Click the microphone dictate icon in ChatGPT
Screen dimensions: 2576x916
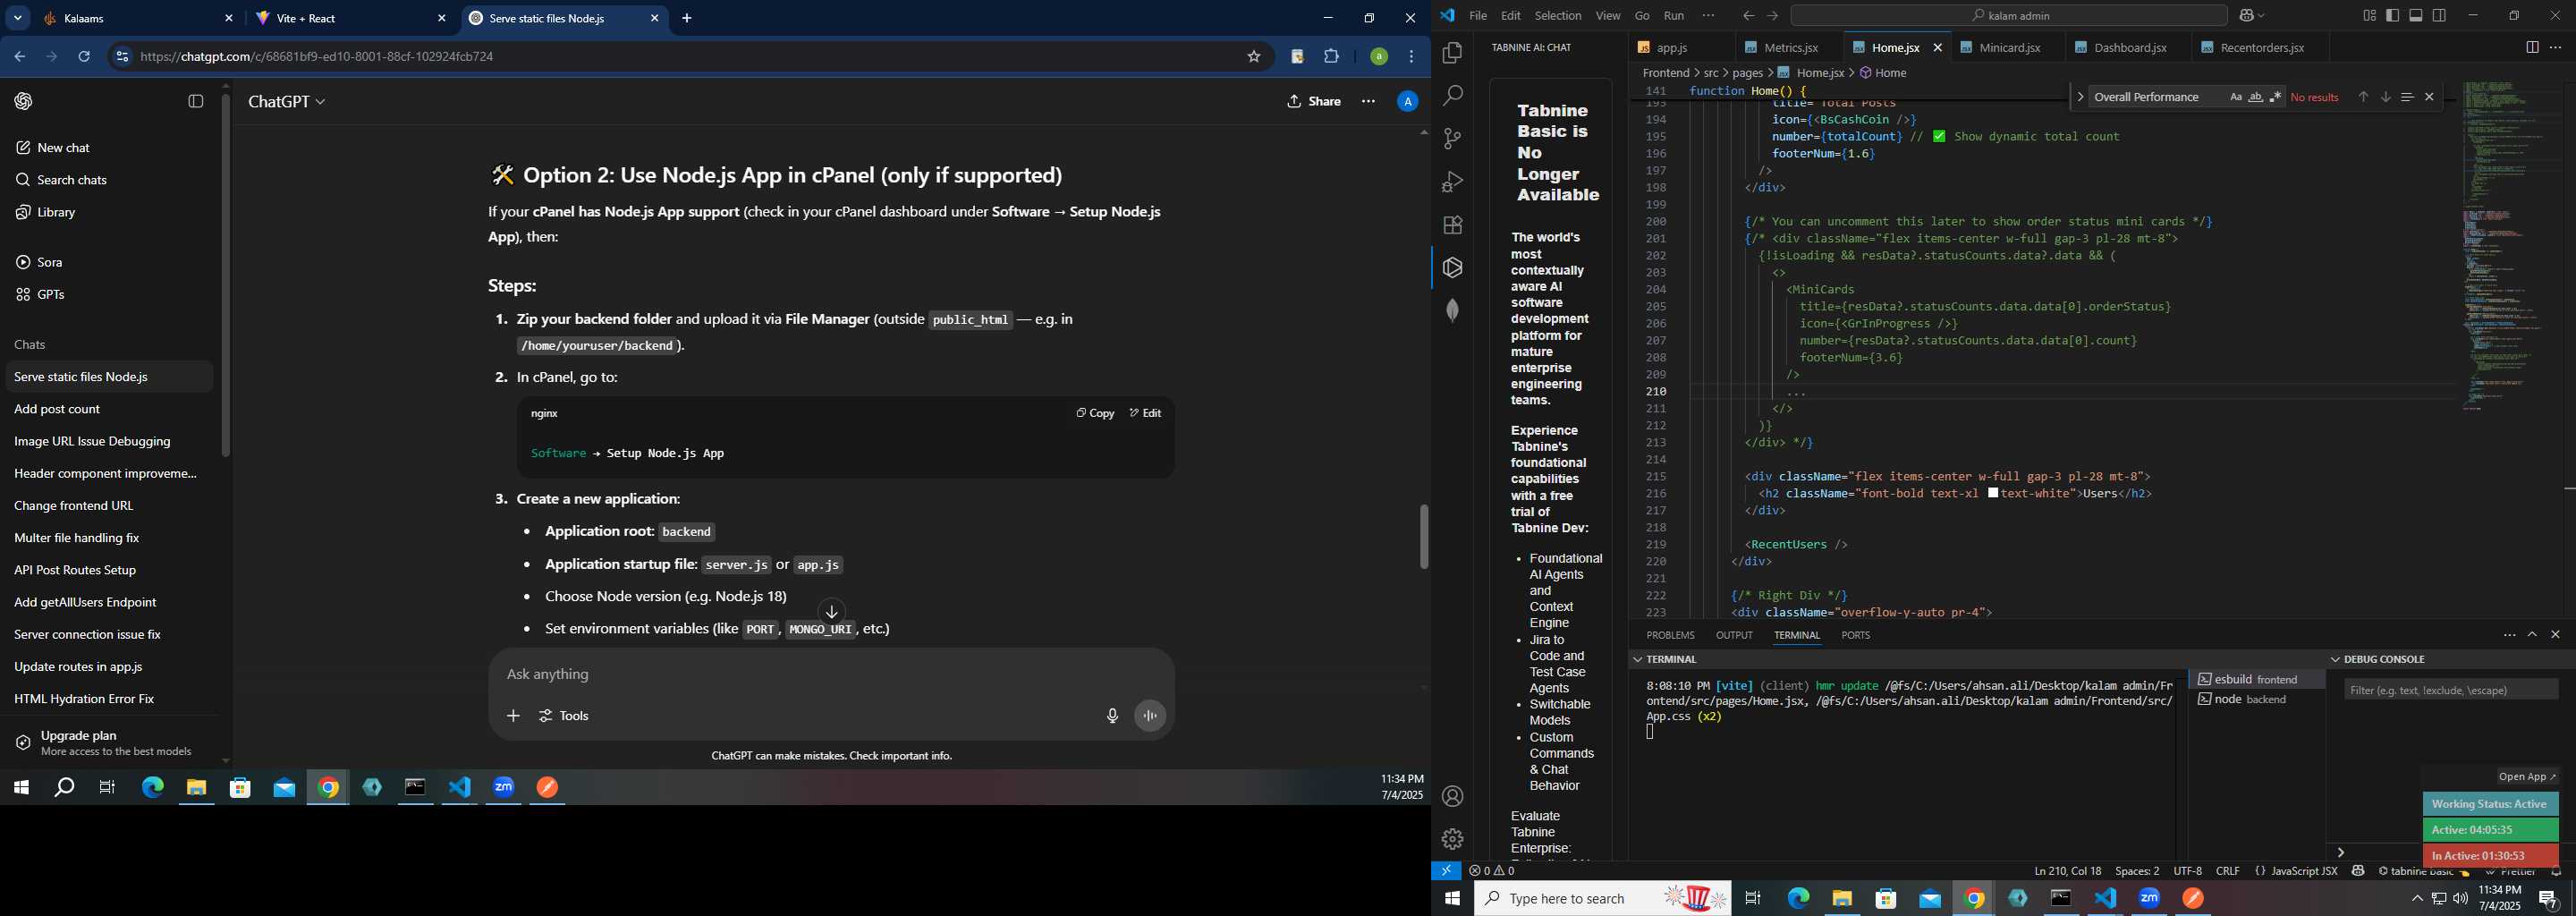pyautogui.click(x=1112, y=716)
